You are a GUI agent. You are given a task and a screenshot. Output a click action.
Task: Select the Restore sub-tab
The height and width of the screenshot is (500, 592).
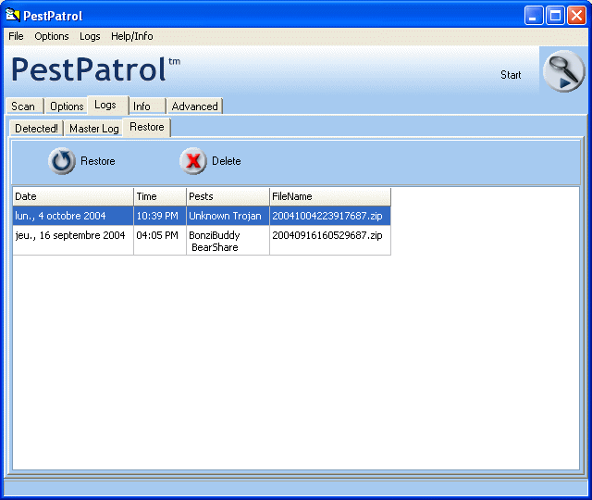[147, 127]
